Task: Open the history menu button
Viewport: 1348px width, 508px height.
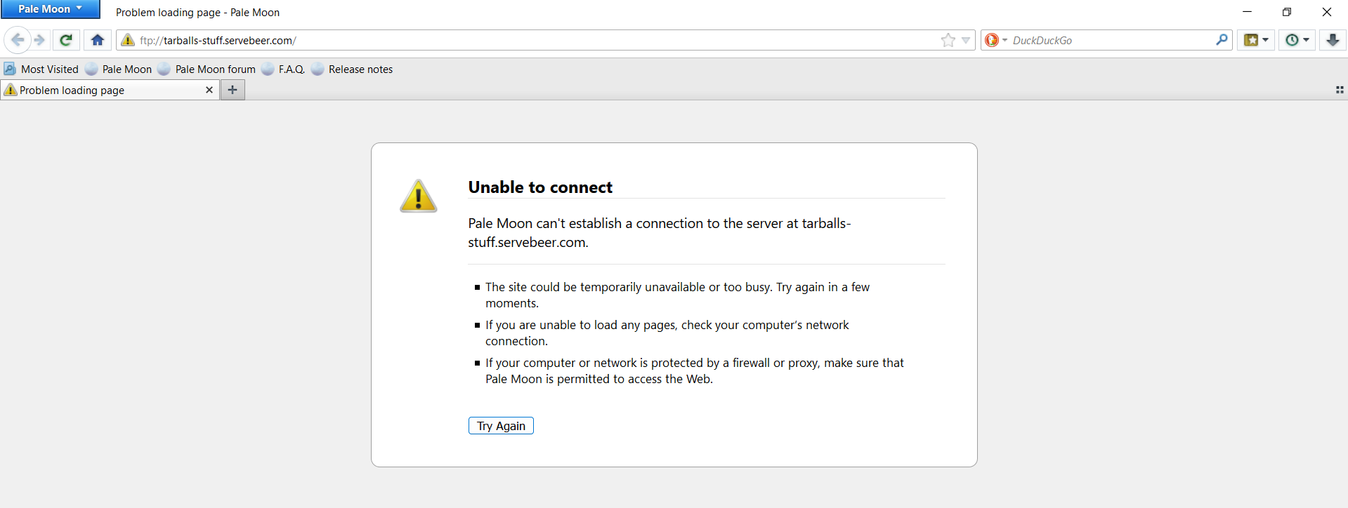Action: 1297,40
